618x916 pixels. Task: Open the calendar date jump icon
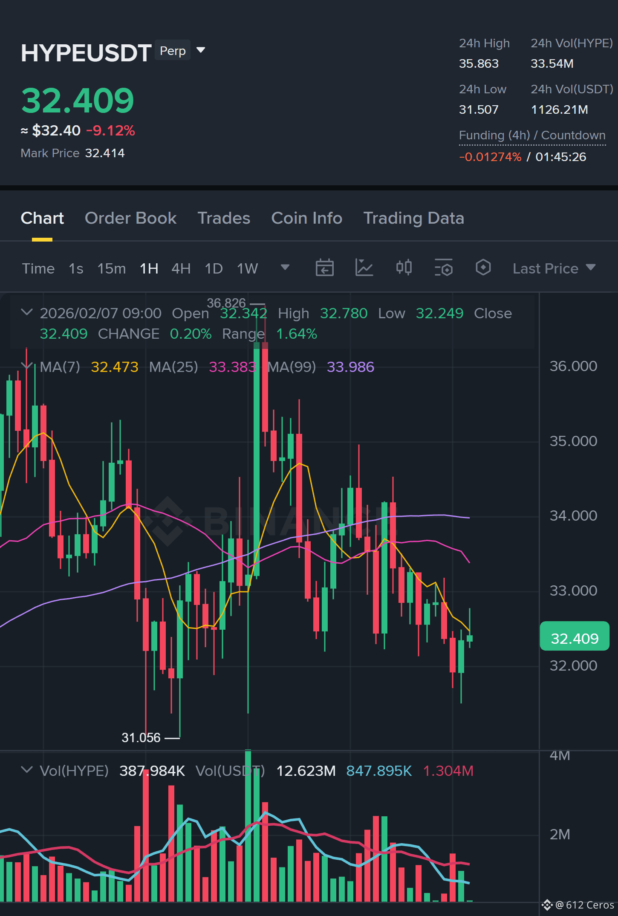[x=324, y=268]
